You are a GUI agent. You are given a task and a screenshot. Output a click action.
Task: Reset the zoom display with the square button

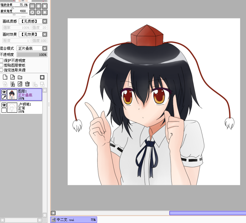45,6
